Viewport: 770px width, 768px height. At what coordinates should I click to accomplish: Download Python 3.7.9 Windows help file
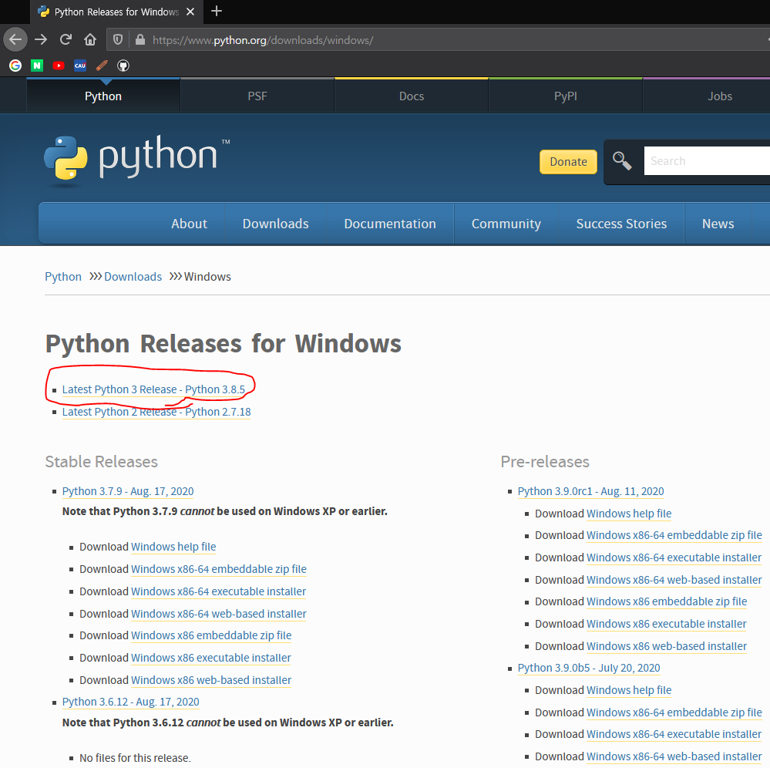(x=173, y=547)
